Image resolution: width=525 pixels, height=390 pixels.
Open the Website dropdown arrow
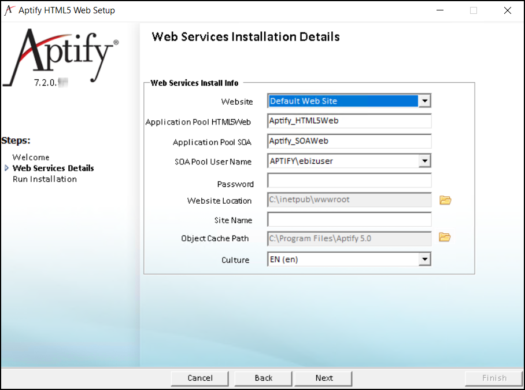tap(424, 101)
